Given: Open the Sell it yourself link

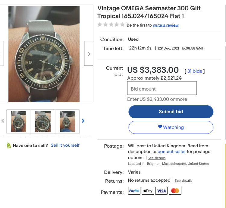Looking at the screenshot, I should point(65,145).
